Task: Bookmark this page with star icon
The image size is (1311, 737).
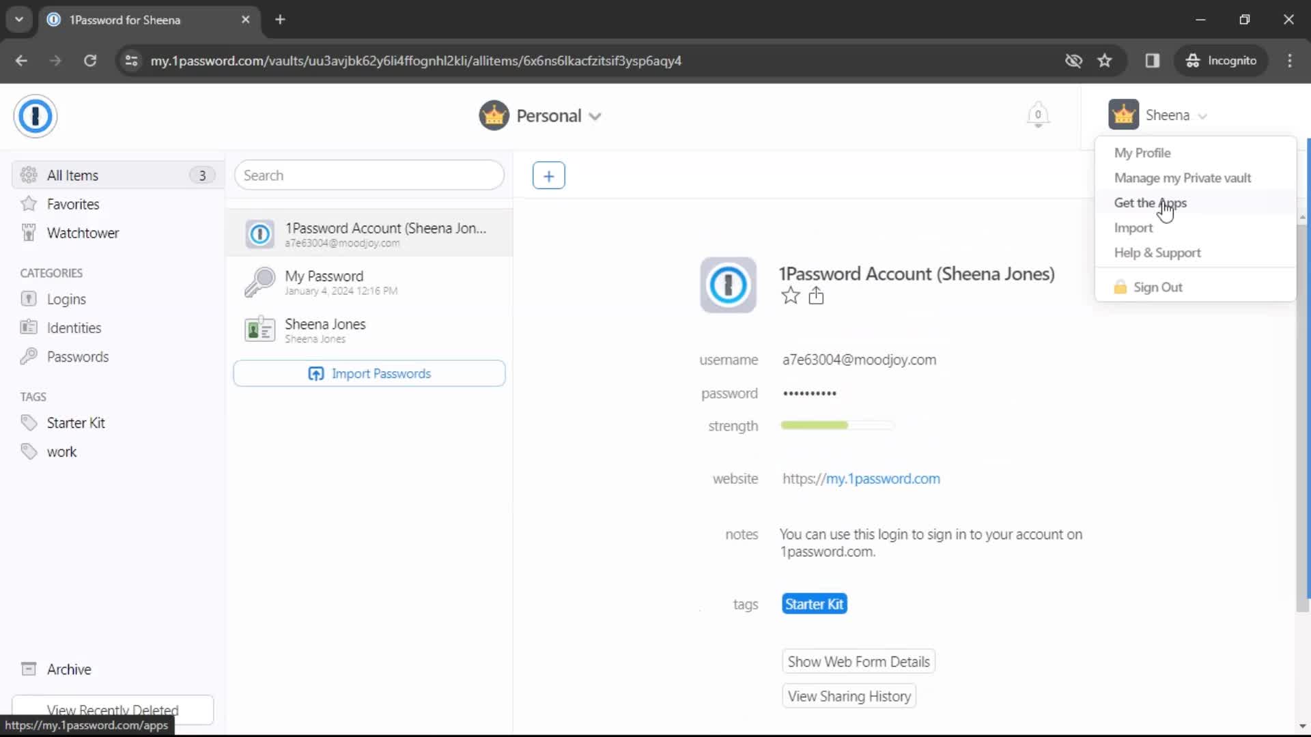Action: click(1105, 61)
